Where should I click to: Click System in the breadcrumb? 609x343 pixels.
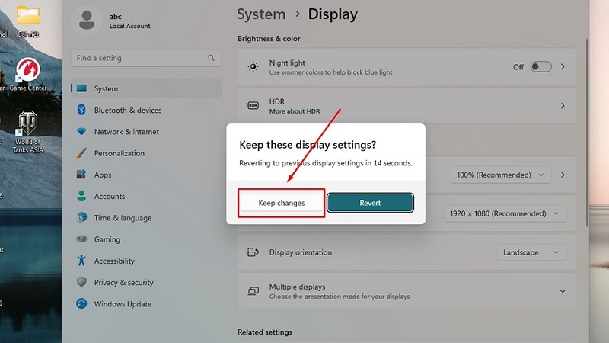pyautogui.click(x=261, y=14)
